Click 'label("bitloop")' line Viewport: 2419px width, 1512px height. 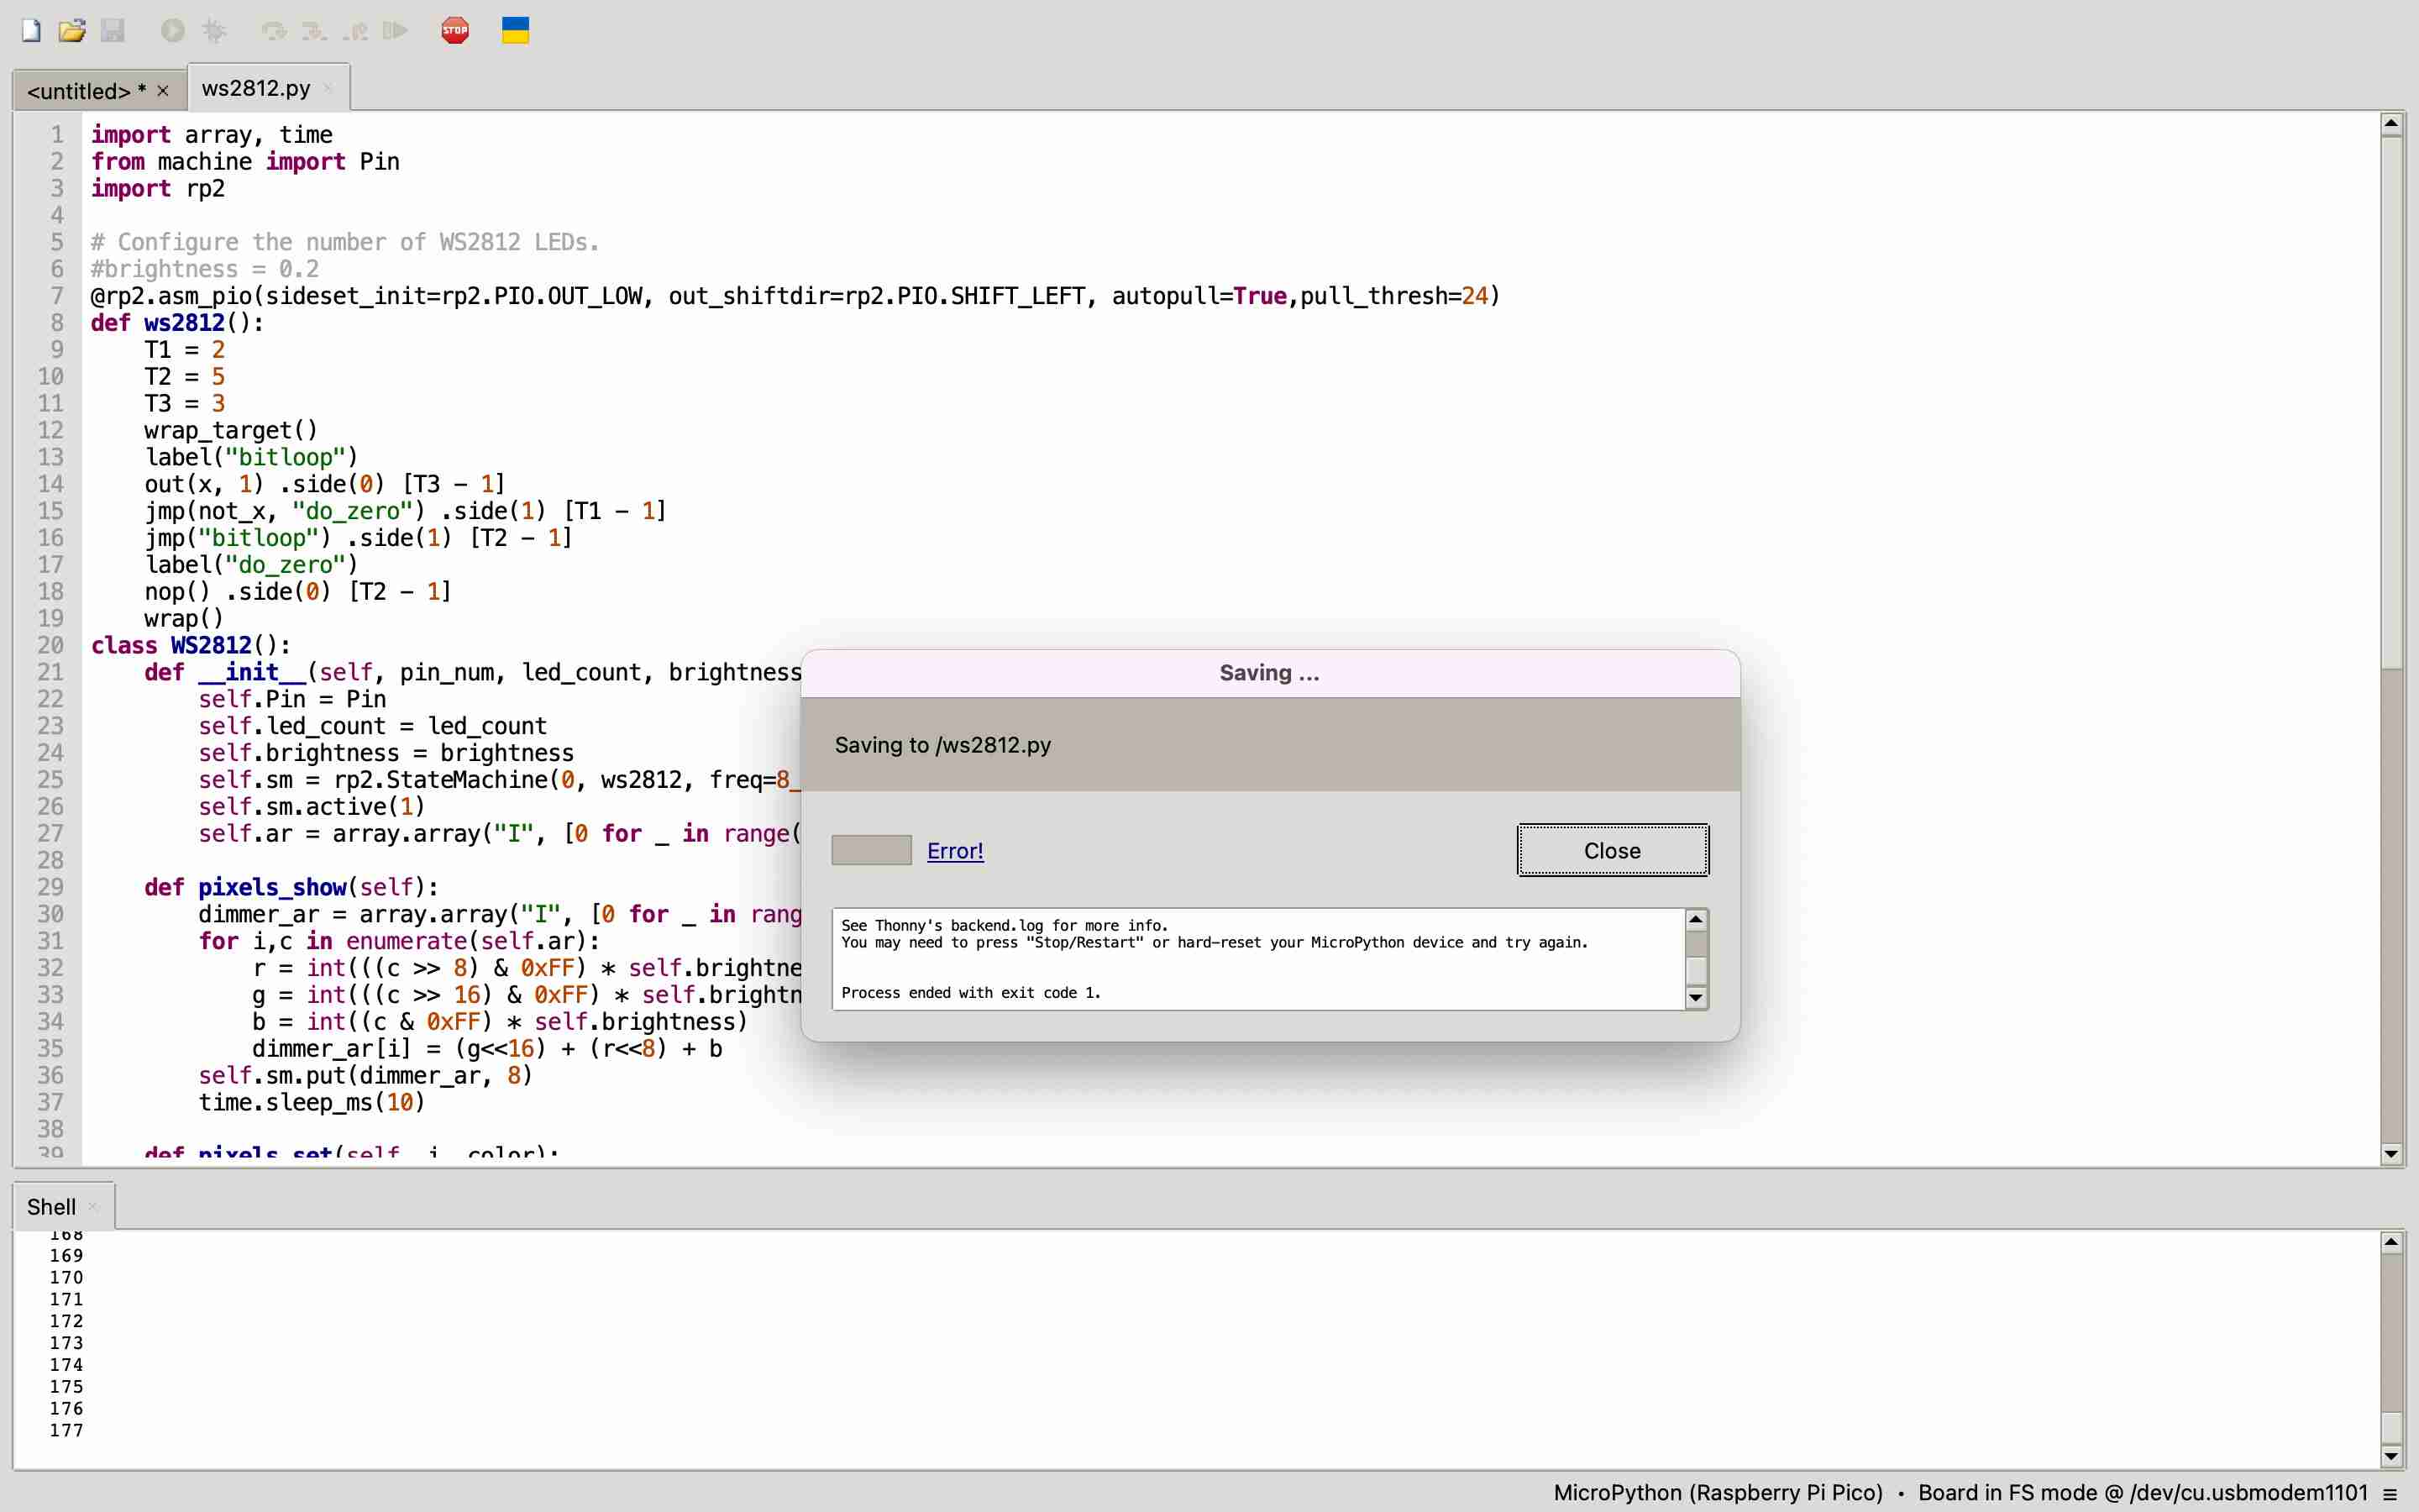click(251, 457)
